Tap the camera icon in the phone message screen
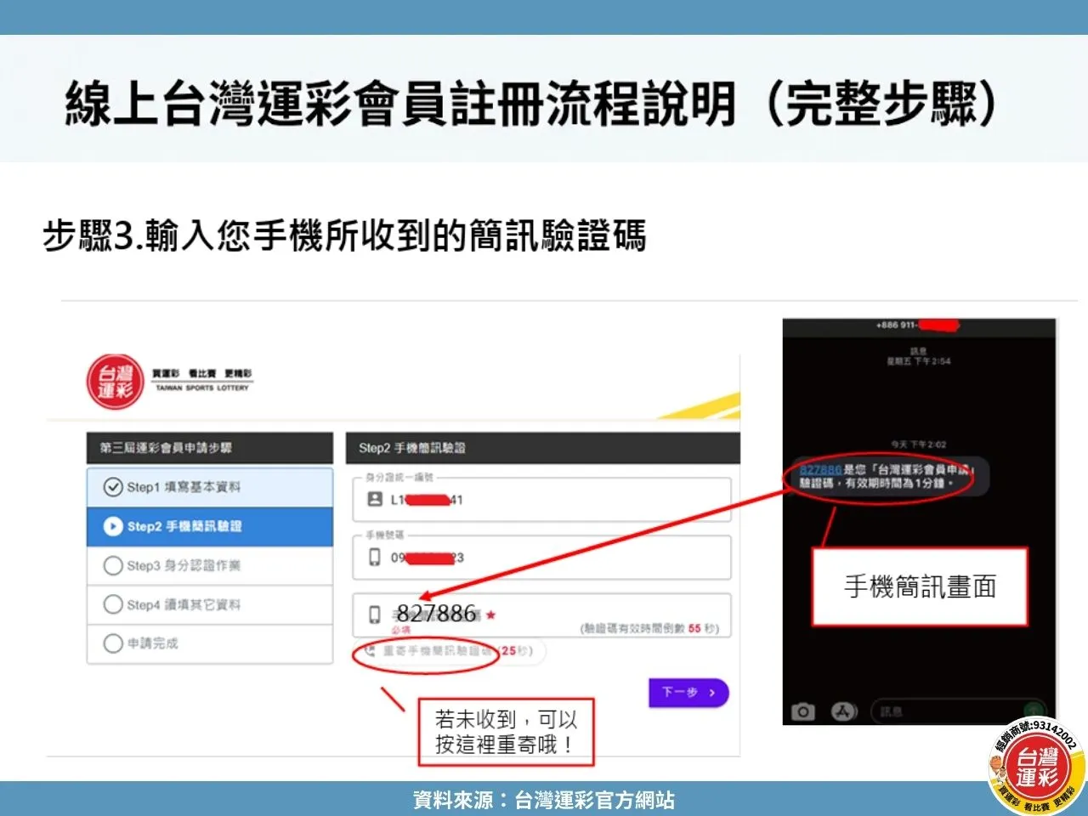Image resolution: width=1088 pixels, height=816 pixels. point(802,711)
